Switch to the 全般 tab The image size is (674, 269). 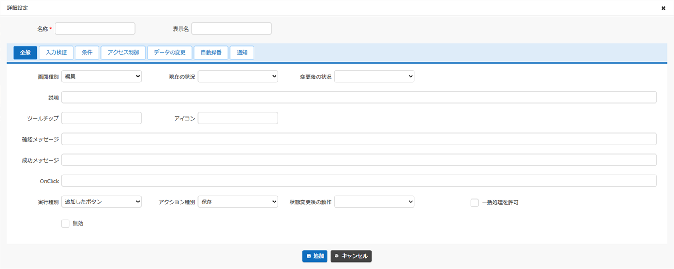(x=25, y=53)
